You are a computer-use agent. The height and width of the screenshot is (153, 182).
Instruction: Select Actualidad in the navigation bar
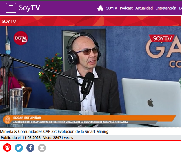coord(144,8)
